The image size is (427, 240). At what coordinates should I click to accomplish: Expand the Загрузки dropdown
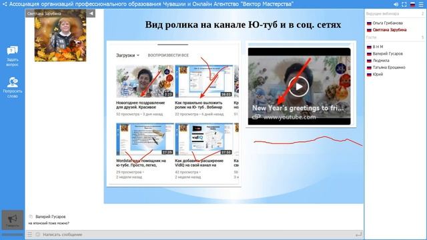point(127,55)
